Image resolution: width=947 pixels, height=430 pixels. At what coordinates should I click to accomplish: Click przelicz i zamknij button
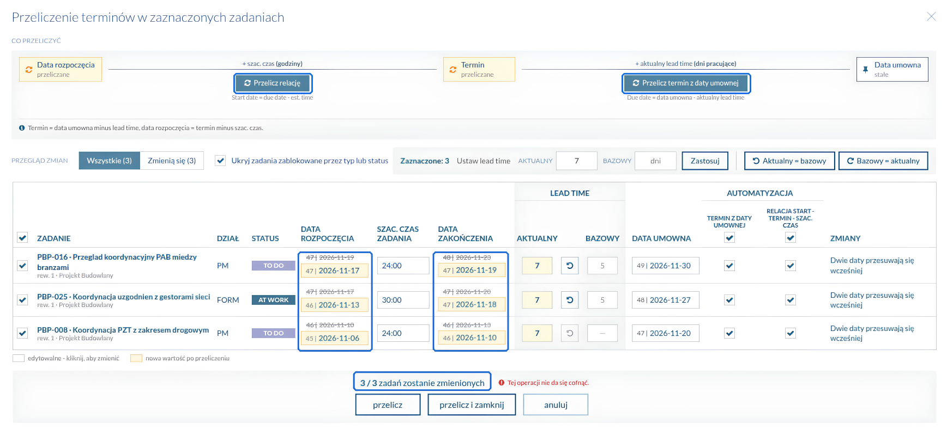[472, 405]
